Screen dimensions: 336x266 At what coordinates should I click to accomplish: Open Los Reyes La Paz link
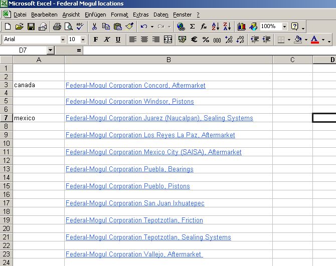tap(150, 135)
